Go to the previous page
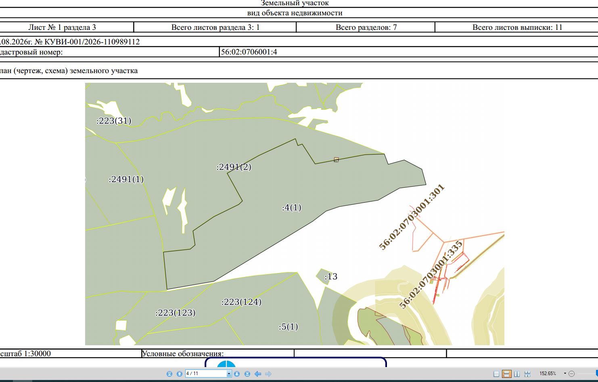The image size is (598, 382). coord(180,374)
